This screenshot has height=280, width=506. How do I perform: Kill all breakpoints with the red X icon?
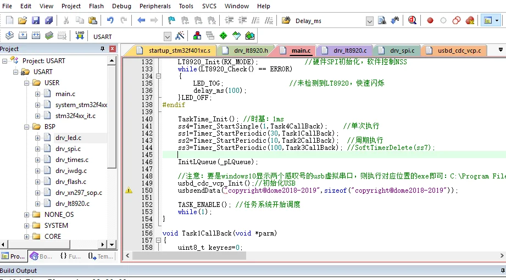point(470,21)
